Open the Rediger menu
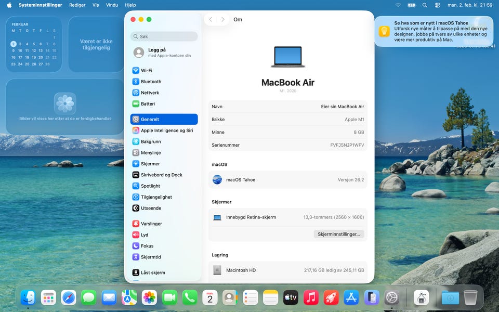Viewport: 499px width, 312px height. pos(77,5)
